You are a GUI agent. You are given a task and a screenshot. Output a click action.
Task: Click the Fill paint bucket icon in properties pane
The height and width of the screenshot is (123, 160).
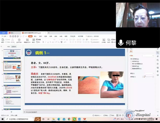point(131,49)
